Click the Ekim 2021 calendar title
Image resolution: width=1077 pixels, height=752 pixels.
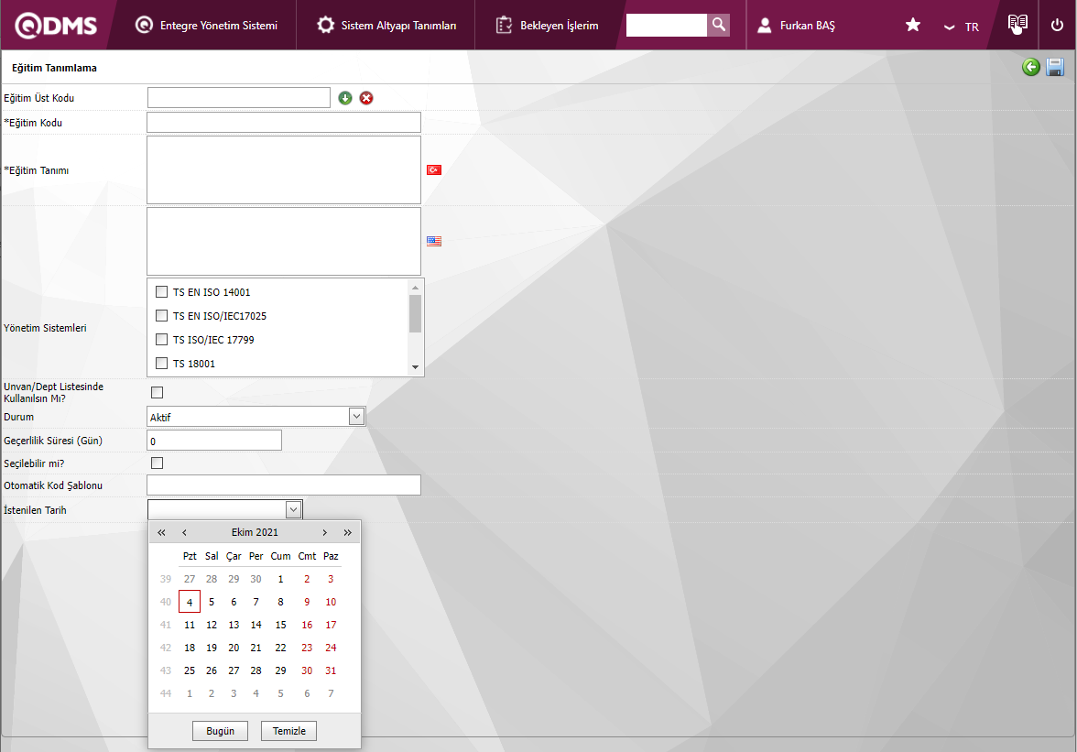tap(255, 532)
